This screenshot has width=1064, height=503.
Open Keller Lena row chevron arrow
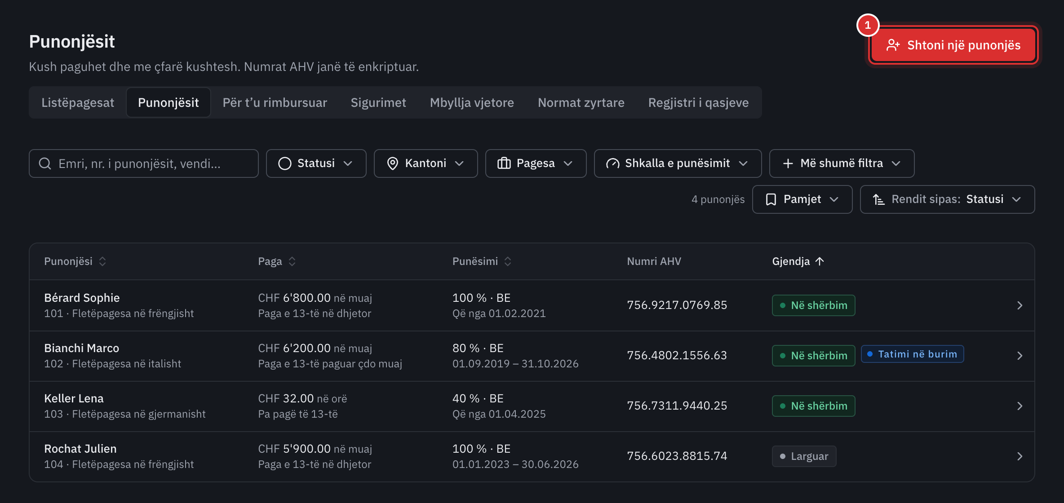(x=1020, y=406)
